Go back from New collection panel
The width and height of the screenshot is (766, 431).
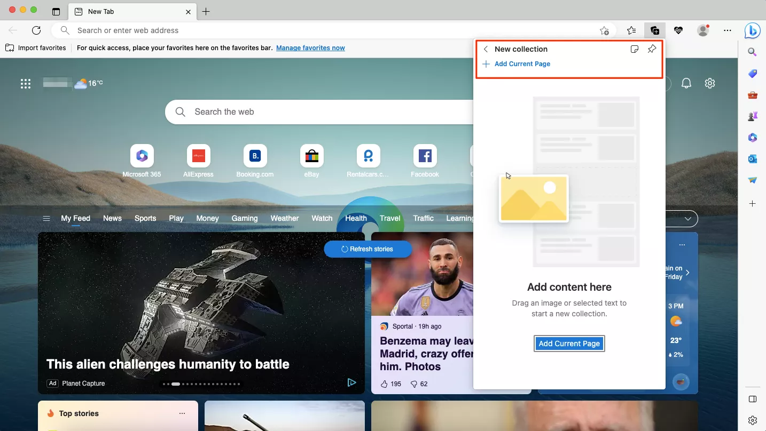coord(486,49)
